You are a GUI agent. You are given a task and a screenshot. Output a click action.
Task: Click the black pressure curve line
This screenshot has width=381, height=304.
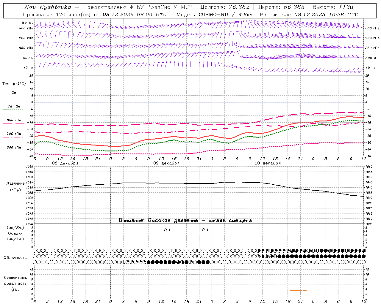(199, 183)
